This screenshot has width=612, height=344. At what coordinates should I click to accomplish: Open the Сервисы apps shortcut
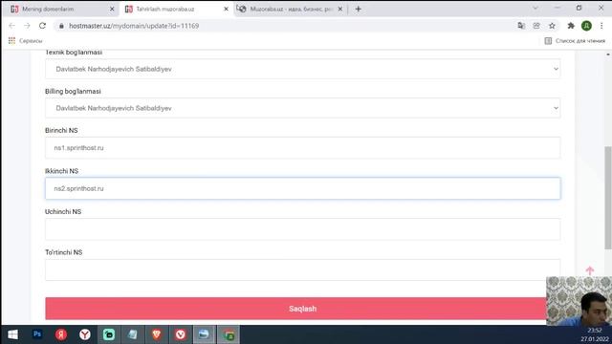26,40
